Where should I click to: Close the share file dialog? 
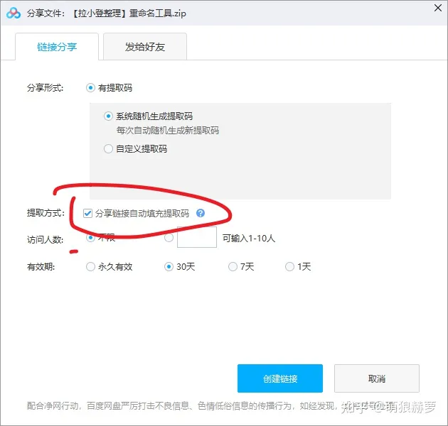click(438, 8)
